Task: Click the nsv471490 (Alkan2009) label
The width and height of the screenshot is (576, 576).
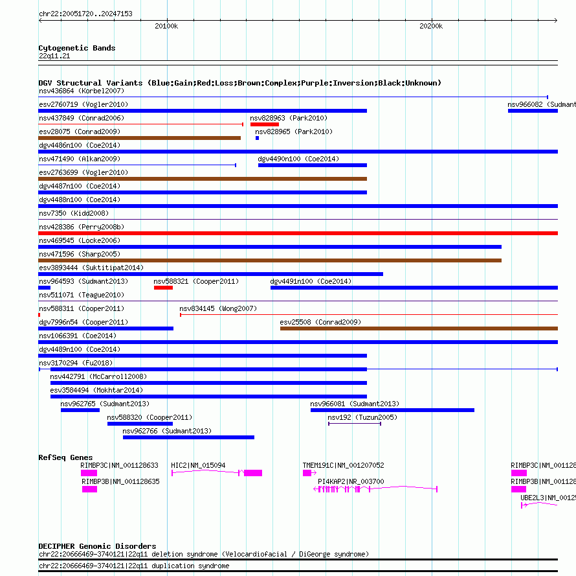Action: (80, 159)
